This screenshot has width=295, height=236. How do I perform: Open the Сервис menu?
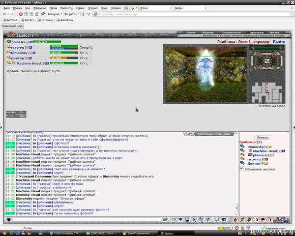point(80,8)
